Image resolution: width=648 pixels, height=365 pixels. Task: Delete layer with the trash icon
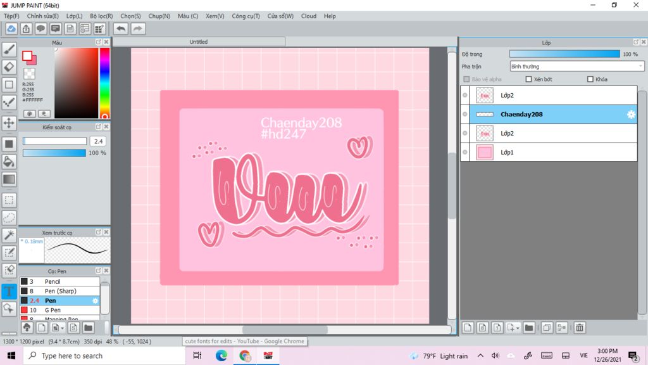[x=580, y=328]
